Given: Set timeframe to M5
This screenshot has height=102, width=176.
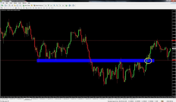Looking at the screenshot, I should point(33,8).
